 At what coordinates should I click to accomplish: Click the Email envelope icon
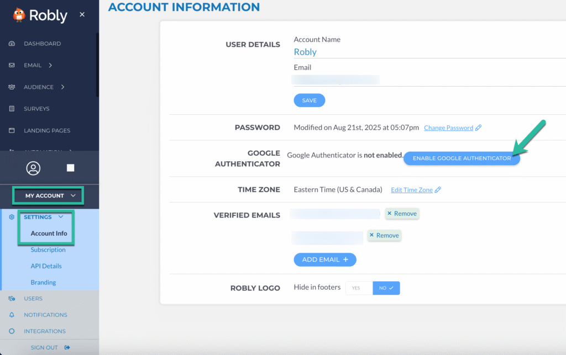(12, 65)
